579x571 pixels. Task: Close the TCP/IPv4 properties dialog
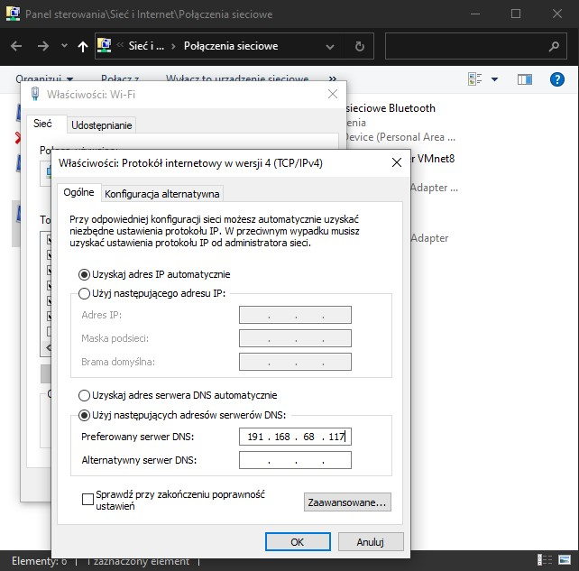(397, 162)
